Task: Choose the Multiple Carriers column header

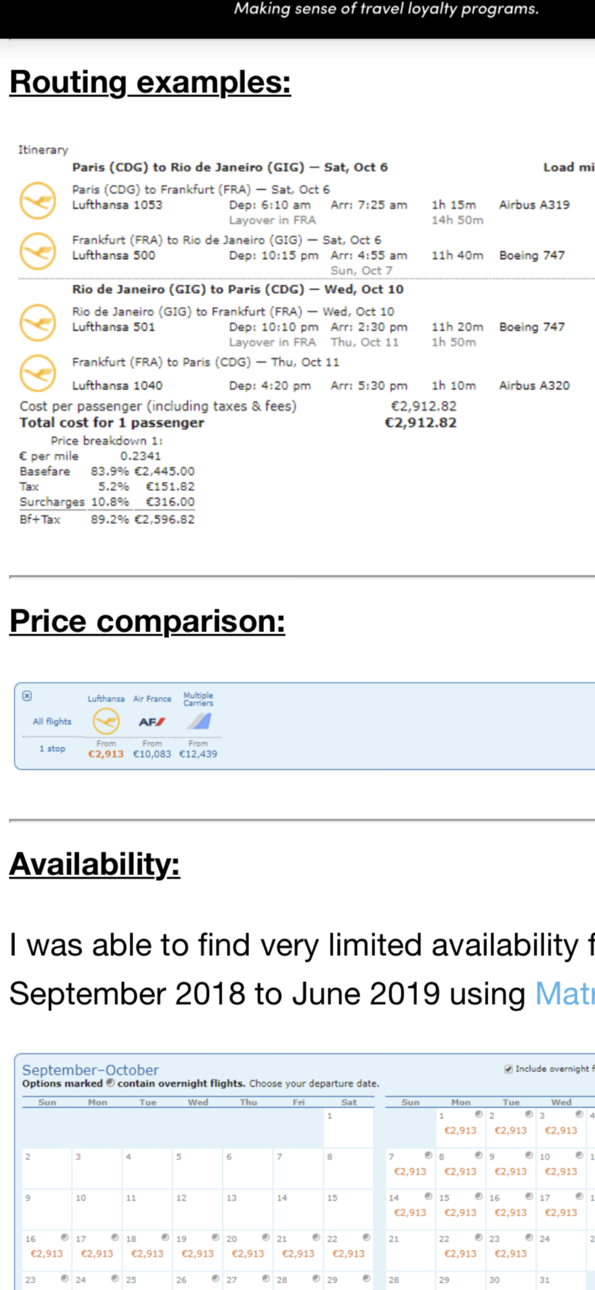Action: 199,699
